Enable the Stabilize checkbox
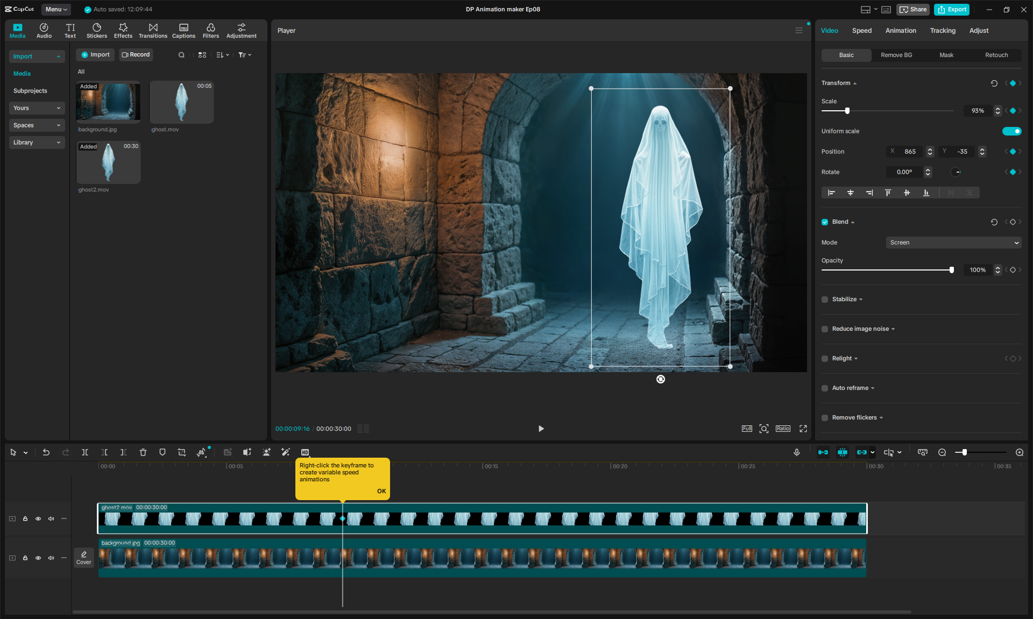This screenshot has width=1033, height=619. click(x=825, y=300)
